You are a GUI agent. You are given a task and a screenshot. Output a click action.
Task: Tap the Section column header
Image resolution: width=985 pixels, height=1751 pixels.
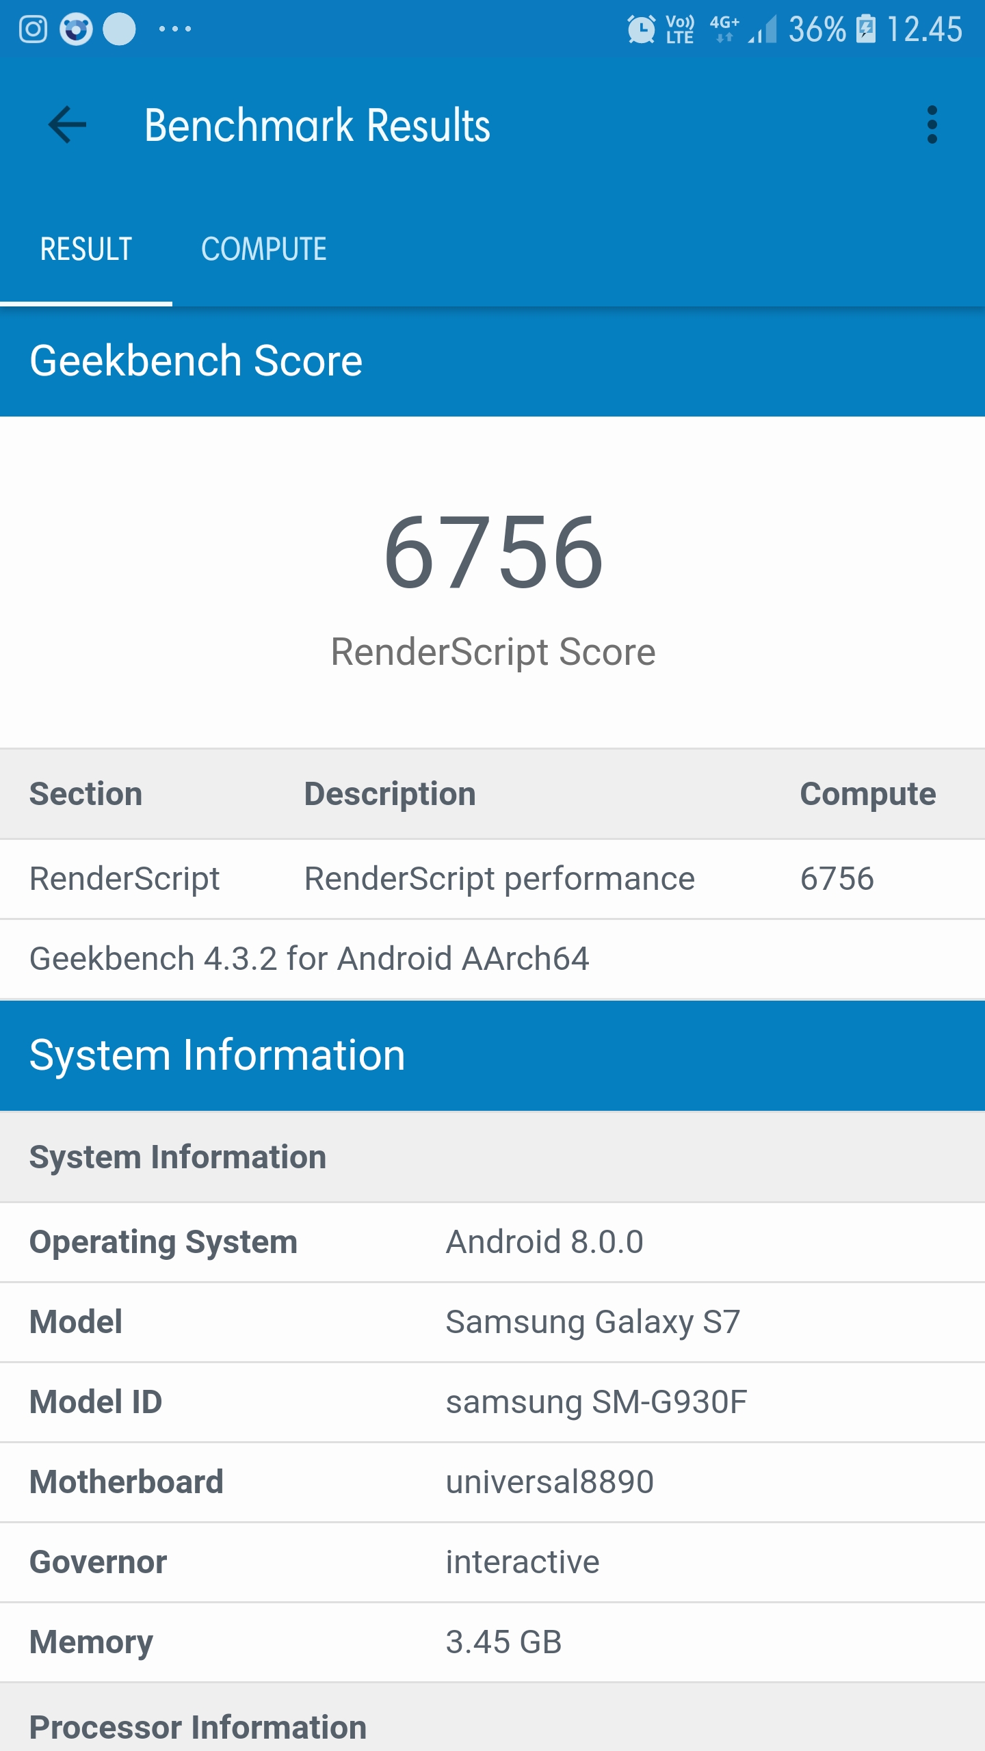coord(86,794)
